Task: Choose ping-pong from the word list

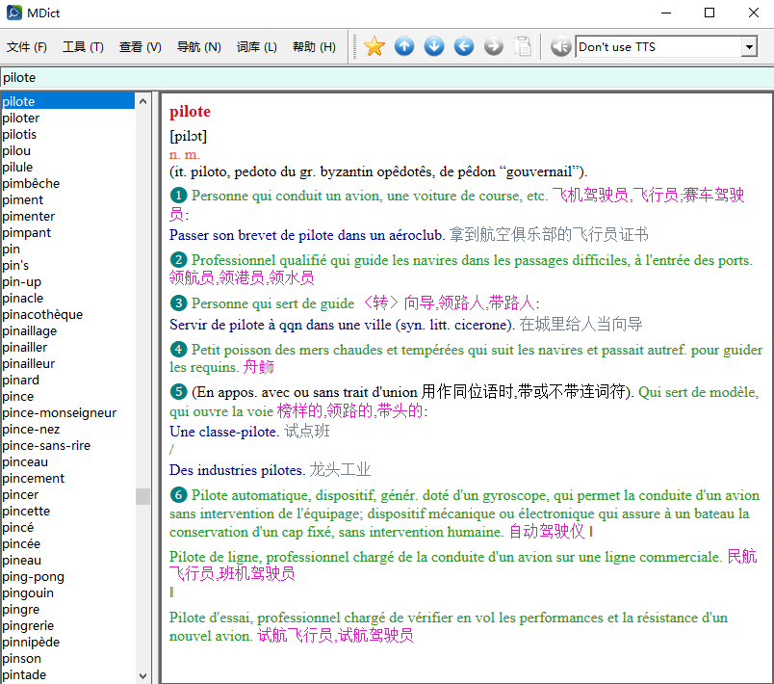Action: pyautogui.click(x=33, y=576)
